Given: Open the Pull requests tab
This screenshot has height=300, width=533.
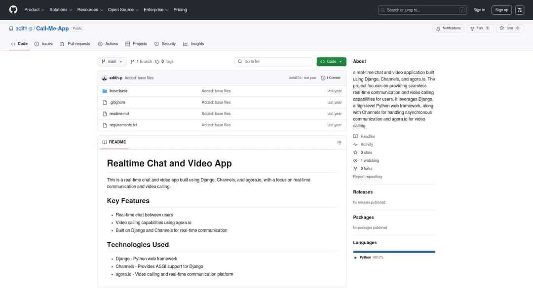Looking at the screenshot, I should [x=75, y=44].
